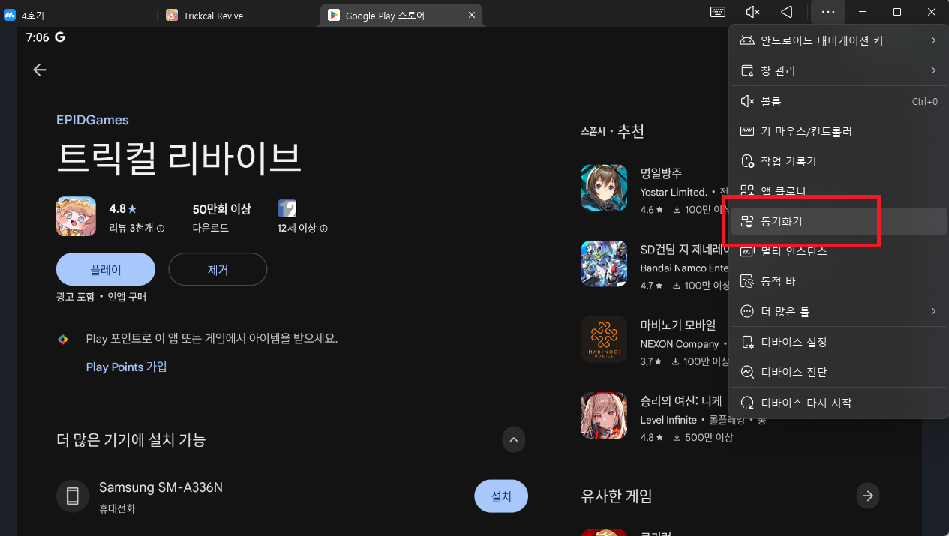949x536 pixels.
Task: Click the 4.8 star rating text
Action: tap(123, 209)
